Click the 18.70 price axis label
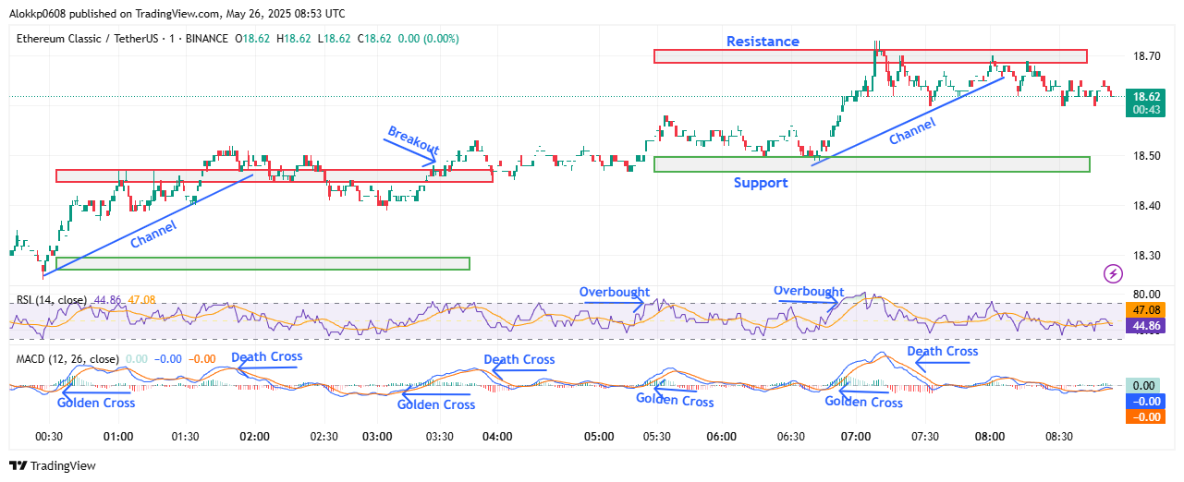The width and height of the screenshot is (1184, 482). tap(1146, 56)
